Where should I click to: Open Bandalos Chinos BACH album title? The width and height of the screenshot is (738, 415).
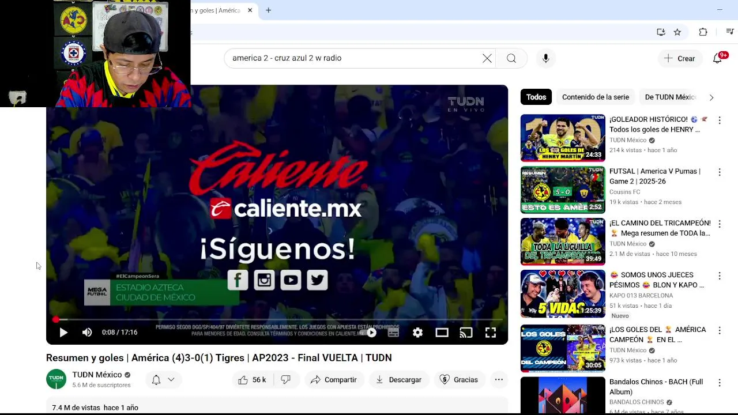(x=656, y=387)
